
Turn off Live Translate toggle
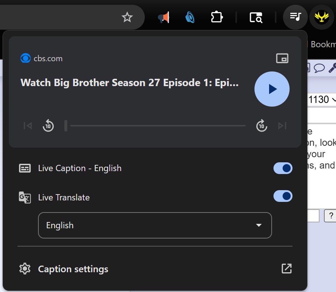click(283, 196)
